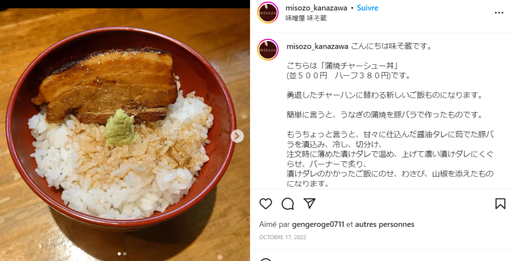Screen dimensions: 514x261
Task: Share the post via paper plane icon
Action: point(309,203)
